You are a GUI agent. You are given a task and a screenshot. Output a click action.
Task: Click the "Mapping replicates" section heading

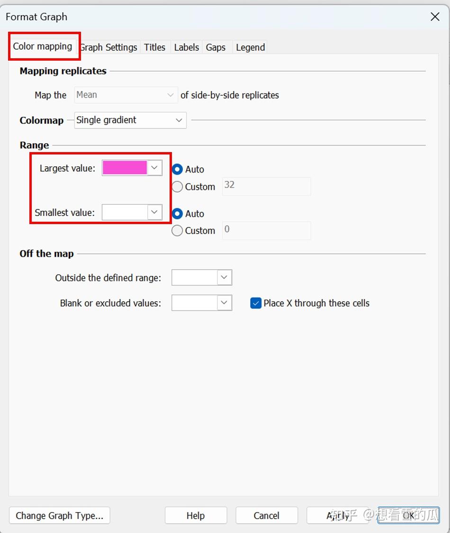tap(63, 71)
